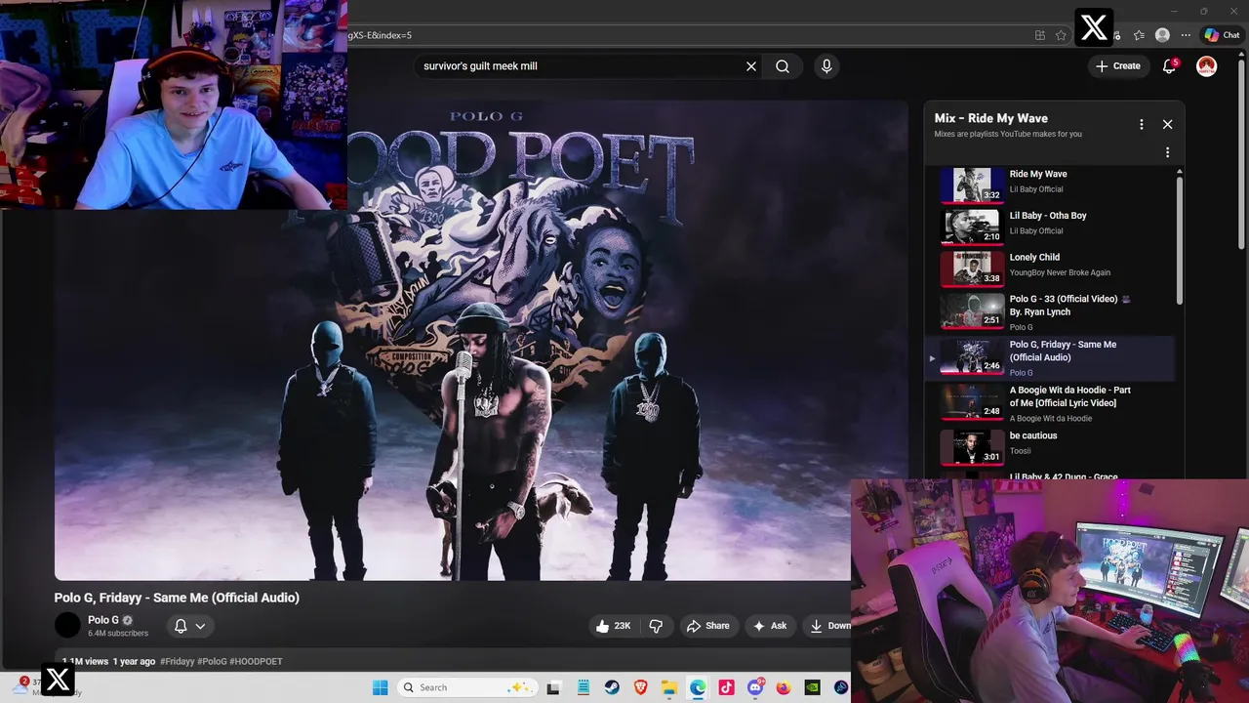The width and height of the screenshot is (1249, 703).
Task: Open Edge profile icon in toolbar
Action: [1162, 35]
